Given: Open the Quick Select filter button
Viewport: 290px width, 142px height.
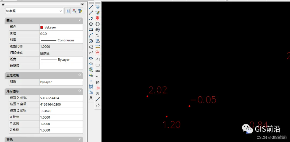Looking at the screenshot, I should [x=80, y=11].
